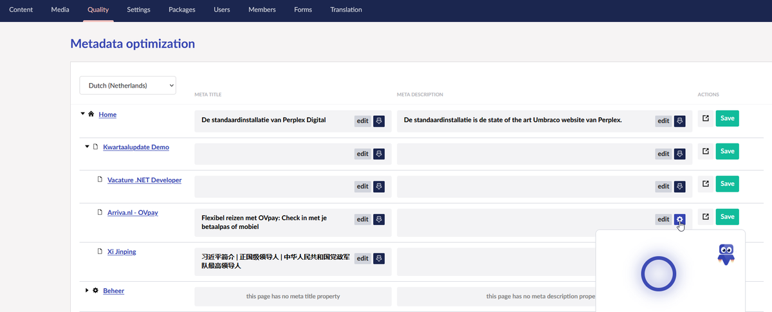Switch to the Settings tab

click(138, 10)
